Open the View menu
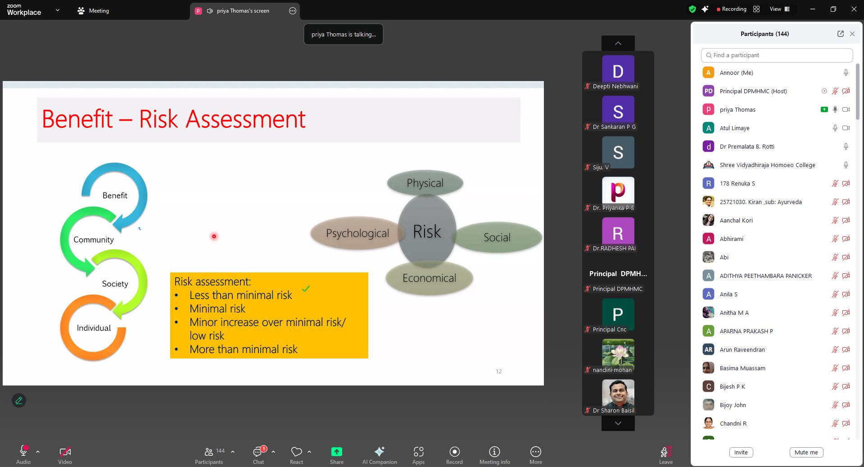The height and width of the screenshot is (467, 864). click(x=779, y=9)
